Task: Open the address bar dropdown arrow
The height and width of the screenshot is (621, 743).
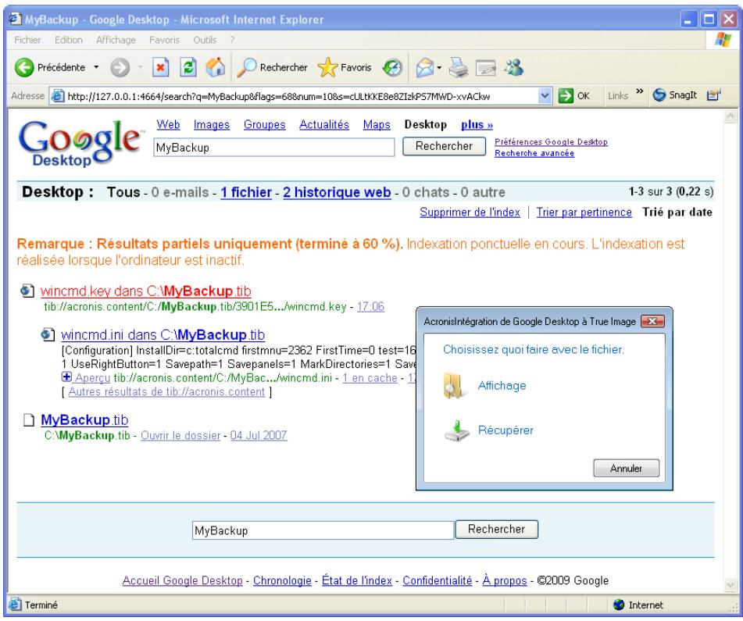Action: tap(545, 96)
